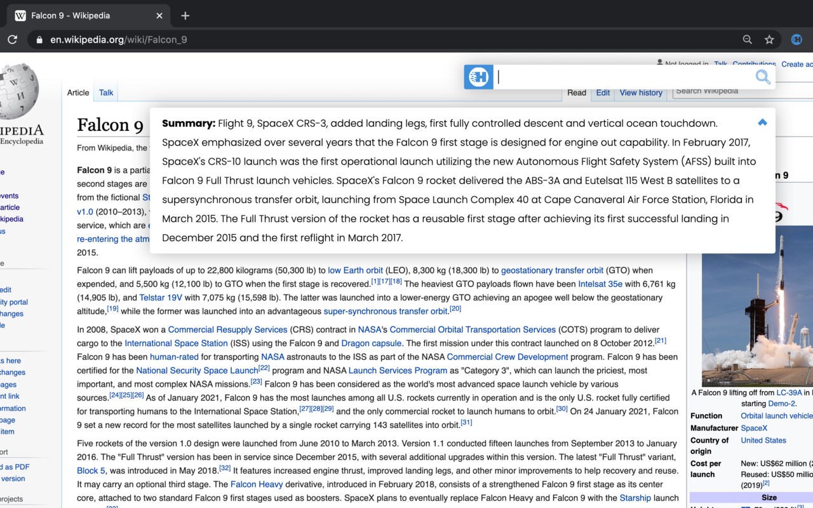Click the zoom magnifier icon in address bar
Screen dimensions: 813x508
tap(748, 39)
